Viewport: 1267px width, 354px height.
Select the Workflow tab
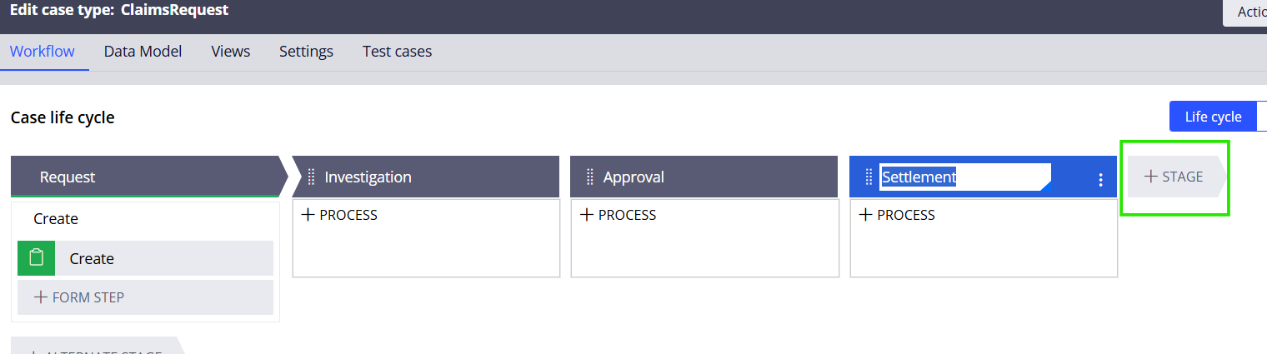pyautogui.click(x=43, y=52)
